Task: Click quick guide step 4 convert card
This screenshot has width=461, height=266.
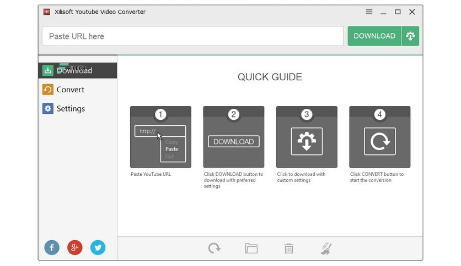Action: coord(379,137)
